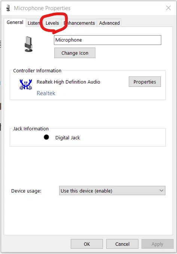Open Realtek controller Properties
Image resolution: width=177 pixels, height=254 pixels.
coord(145,82)
